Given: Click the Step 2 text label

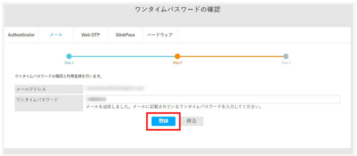Looking at the screenshot, I should pyautogui.click(x=177, y=63).
